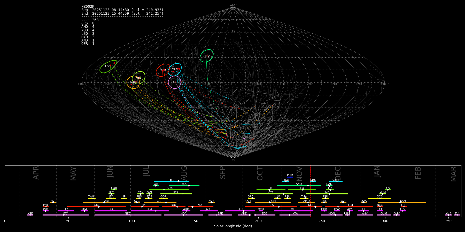Click the KUM shower bar in timeline
This screenshot has height=232, width=465.
click(290, 177)
